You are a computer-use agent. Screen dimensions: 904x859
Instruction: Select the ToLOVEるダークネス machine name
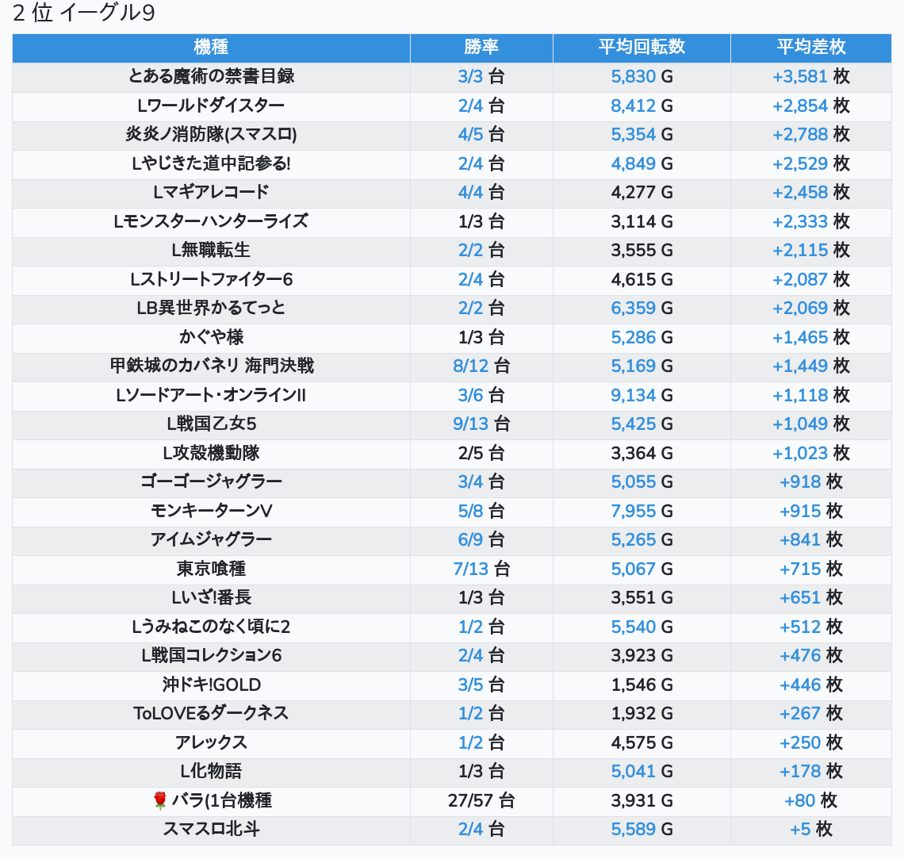tap(211, 715)
